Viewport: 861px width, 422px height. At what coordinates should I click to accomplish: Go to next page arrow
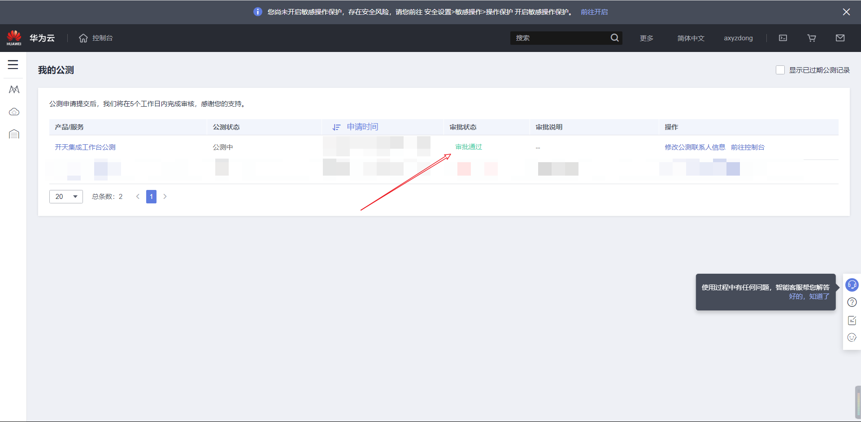click(165, 196)
